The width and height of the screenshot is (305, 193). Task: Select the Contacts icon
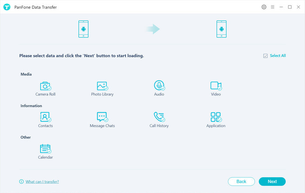tap(45, 117)
